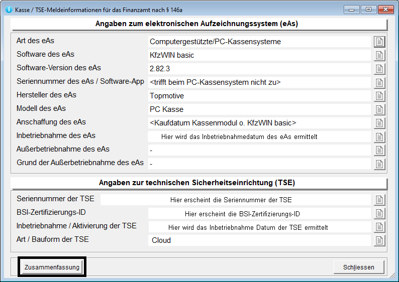Click 'Hier erscheint die Seriennummer der TSE' field
The height and width of the screenshot is (282, 399).
click(x=236, y=200)
